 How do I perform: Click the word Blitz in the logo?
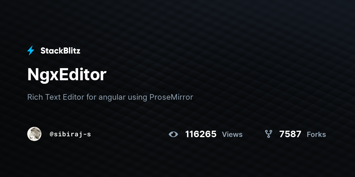pyautogui.click(x=70, y=51)
